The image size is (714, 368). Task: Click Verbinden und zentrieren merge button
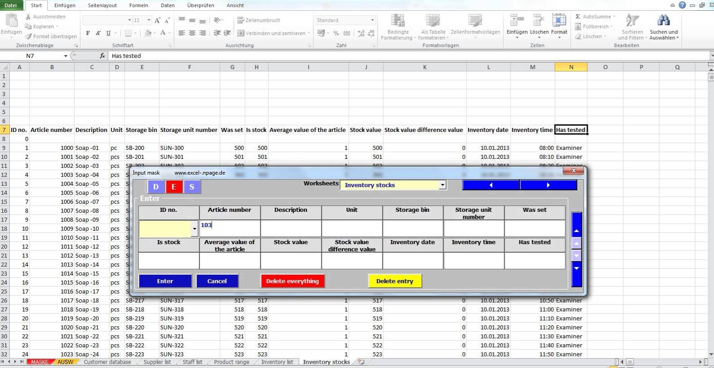point(271,33)
